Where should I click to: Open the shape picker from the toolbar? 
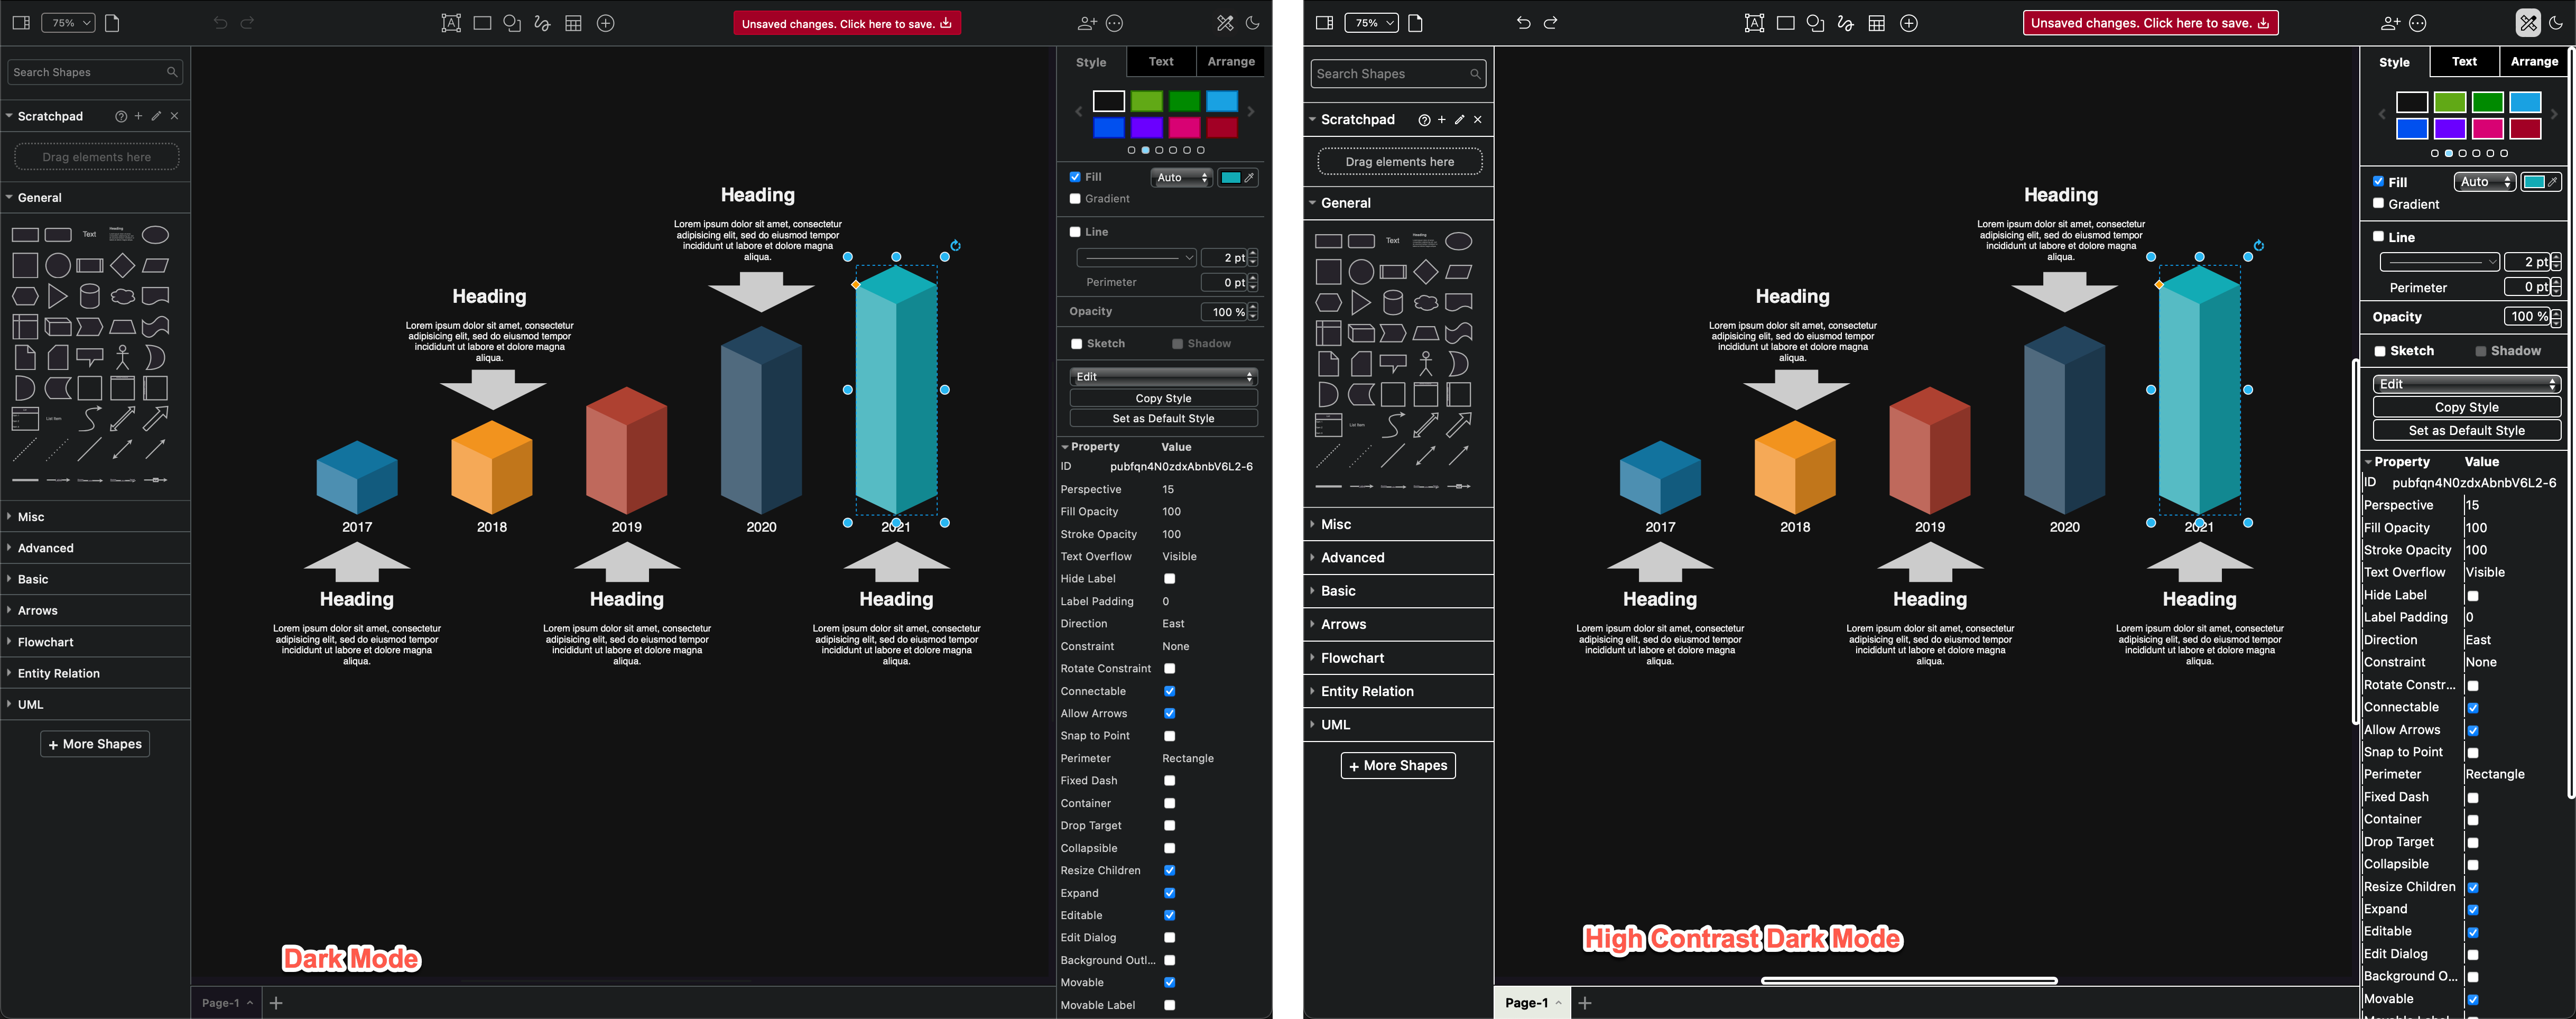click(x=512, y=23)
